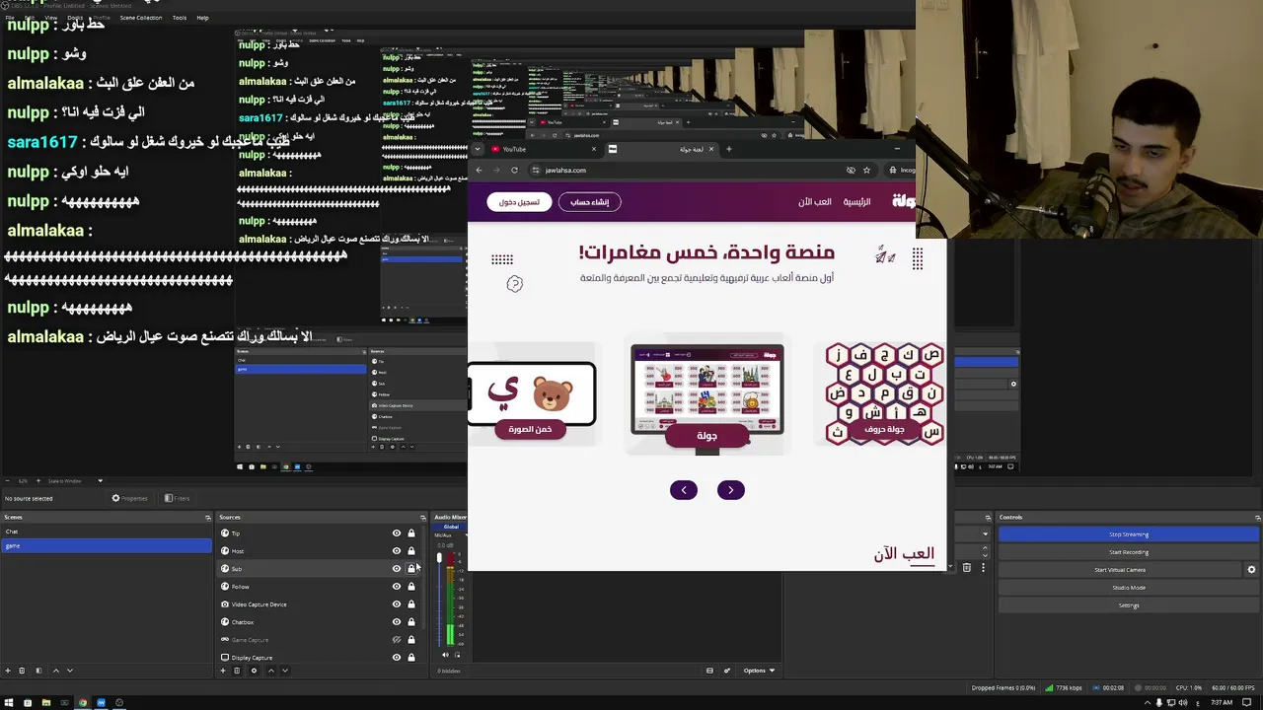Viewport: 1263px width, 710px height.
Task: Open the View menu in OBS
Action: click(50, 18)
